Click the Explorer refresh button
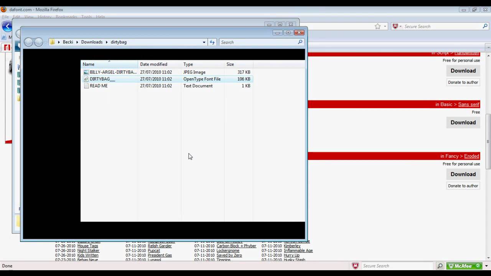This screenshot has height=276, width=491. [212, 42]
